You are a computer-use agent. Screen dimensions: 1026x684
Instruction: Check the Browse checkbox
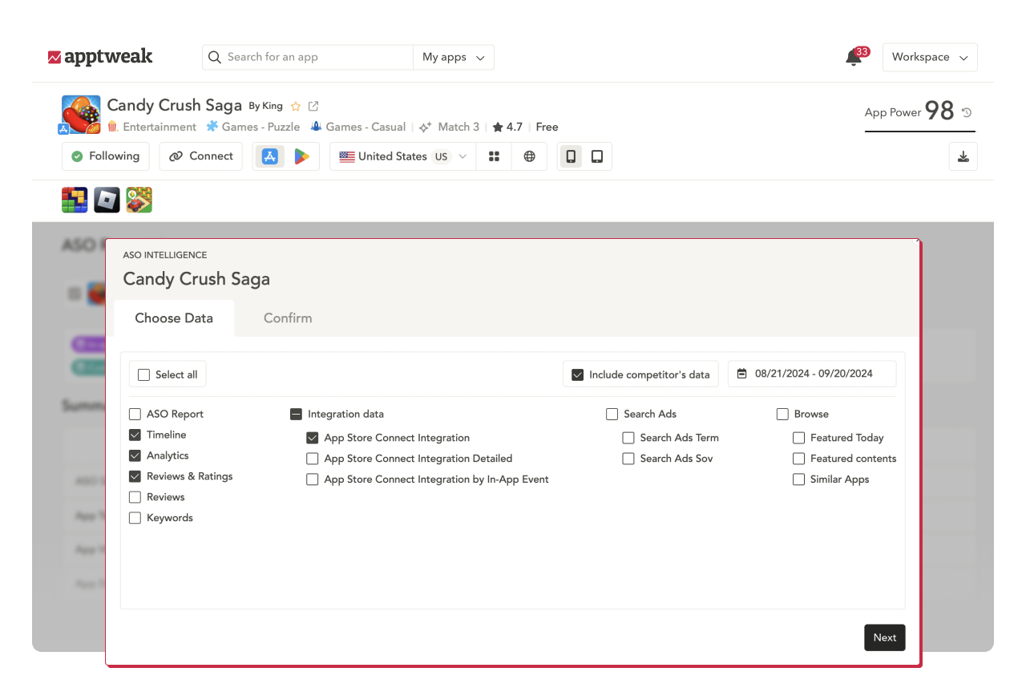click(782, 414)
